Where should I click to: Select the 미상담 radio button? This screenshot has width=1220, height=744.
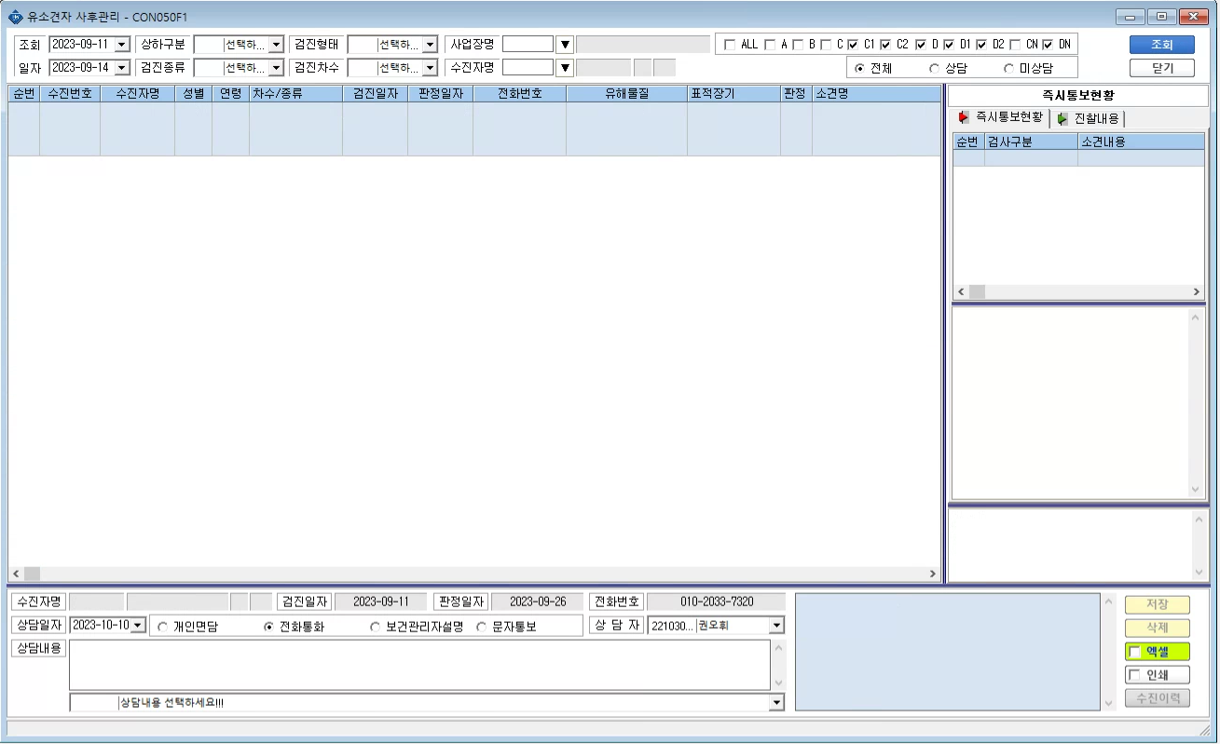coord(1008,68)
